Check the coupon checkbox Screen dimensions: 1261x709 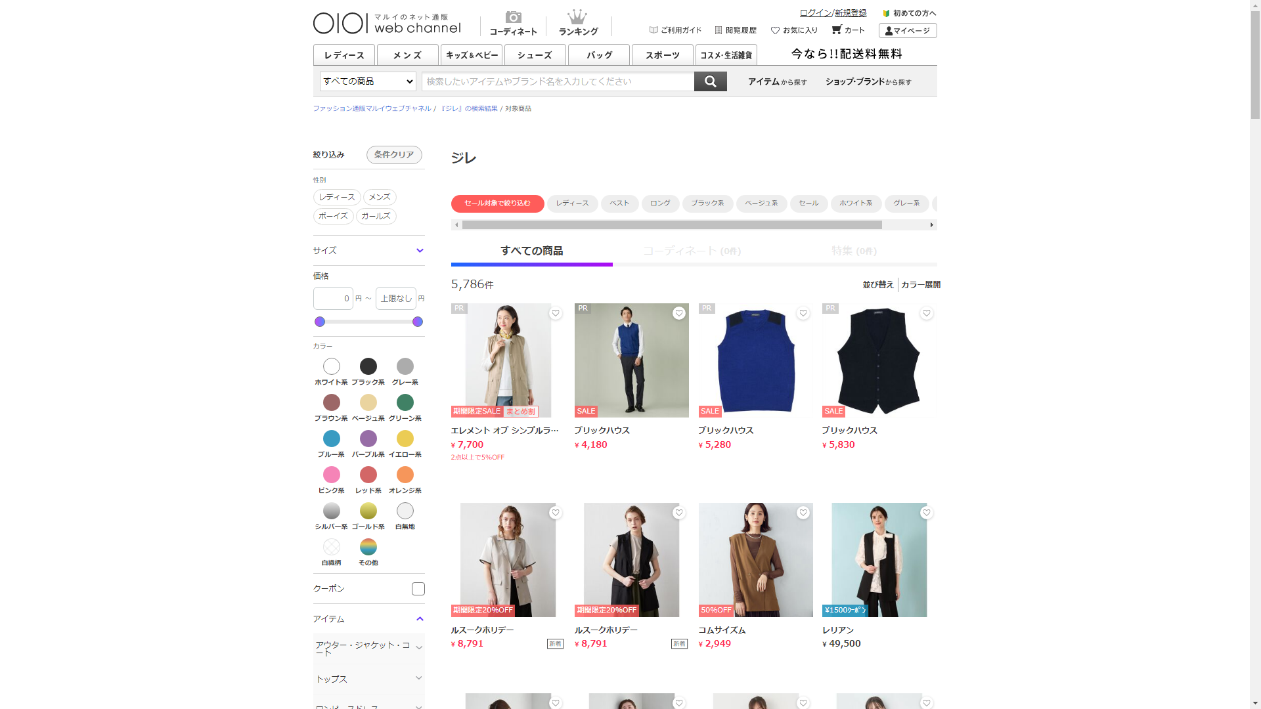pyautogui.click(x=418, y=589)
